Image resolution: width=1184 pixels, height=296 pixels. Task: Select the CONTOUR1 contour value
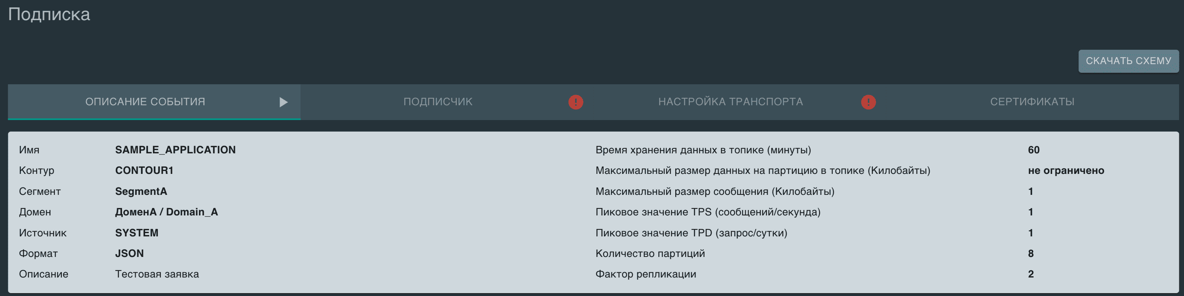click(x=144, y=170)
